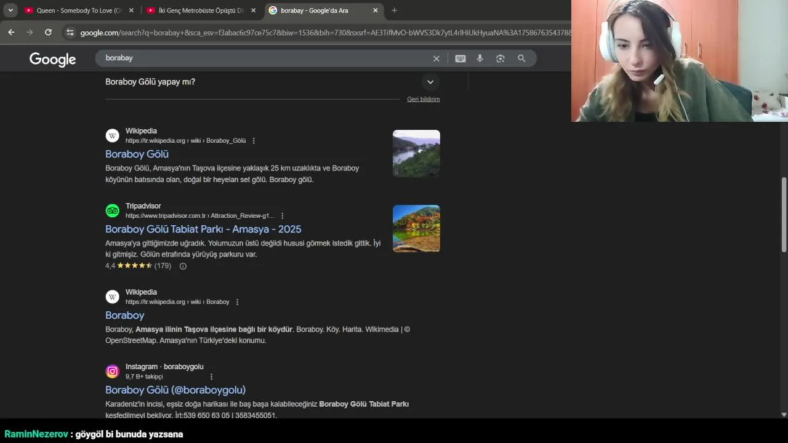Open more options for Wikipedia Boraboy_Gölü result
This screenshot has width=788, height=443.
click(254, 141)
